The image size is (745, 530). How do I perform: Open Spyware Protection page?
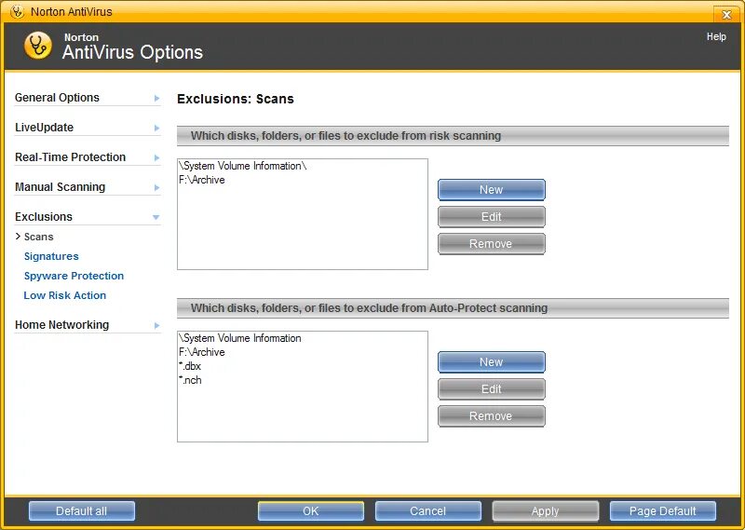pos(74,276)
